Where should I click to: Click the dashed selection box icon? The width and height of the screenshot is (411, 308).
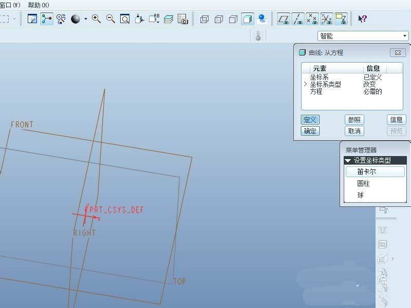5,19
